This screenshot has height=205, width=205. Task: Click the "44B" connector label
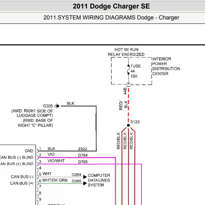(x=125, y=91)
